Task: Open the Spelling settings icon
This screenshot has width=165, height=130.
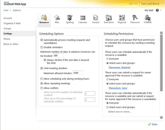Action: pos(70,19)
